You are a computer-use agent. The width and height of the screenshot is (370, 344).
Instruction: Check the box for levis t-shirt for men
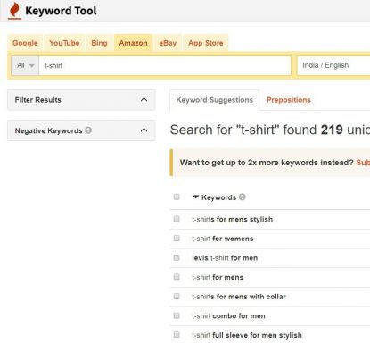tap(177, 257)
